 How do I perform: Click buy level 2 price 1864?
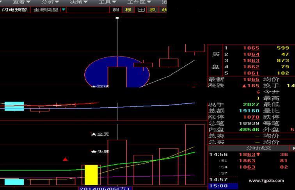tap(251, 54)
